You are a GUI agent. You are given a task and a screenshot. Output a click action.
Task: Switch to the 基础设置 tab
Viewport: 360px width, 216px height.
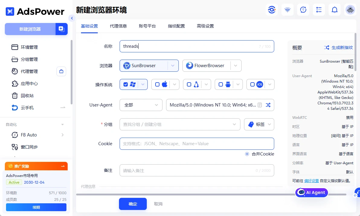[89, 26]
